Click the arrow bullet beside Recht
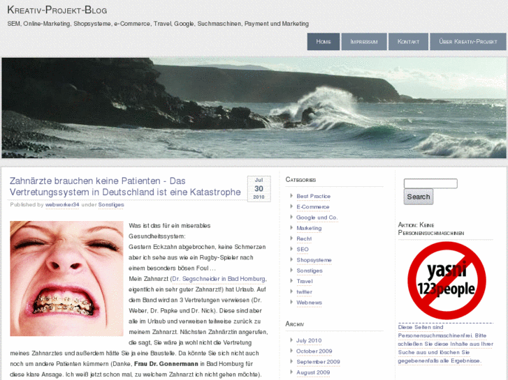The image size is (508, 380). (291, 238)
